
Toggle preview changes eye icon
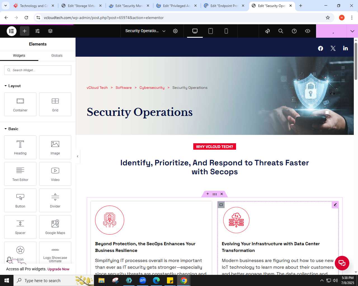click(x=308, y=31)
